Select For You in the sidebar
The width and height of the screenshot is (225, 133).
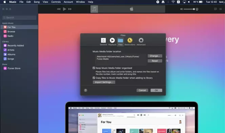coord(19,27)
